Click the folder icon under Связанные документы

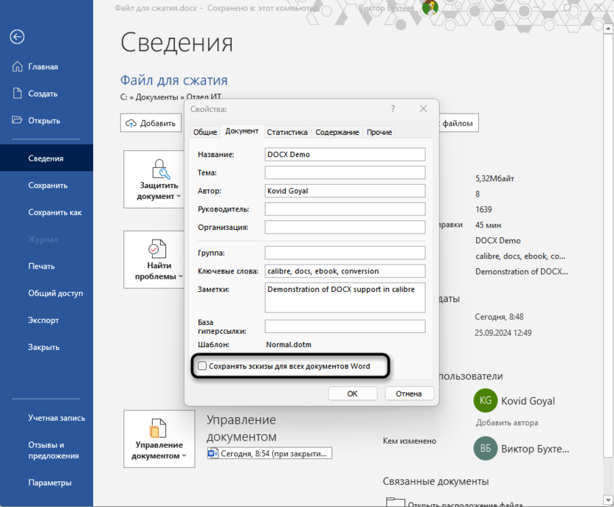[395, 502]
